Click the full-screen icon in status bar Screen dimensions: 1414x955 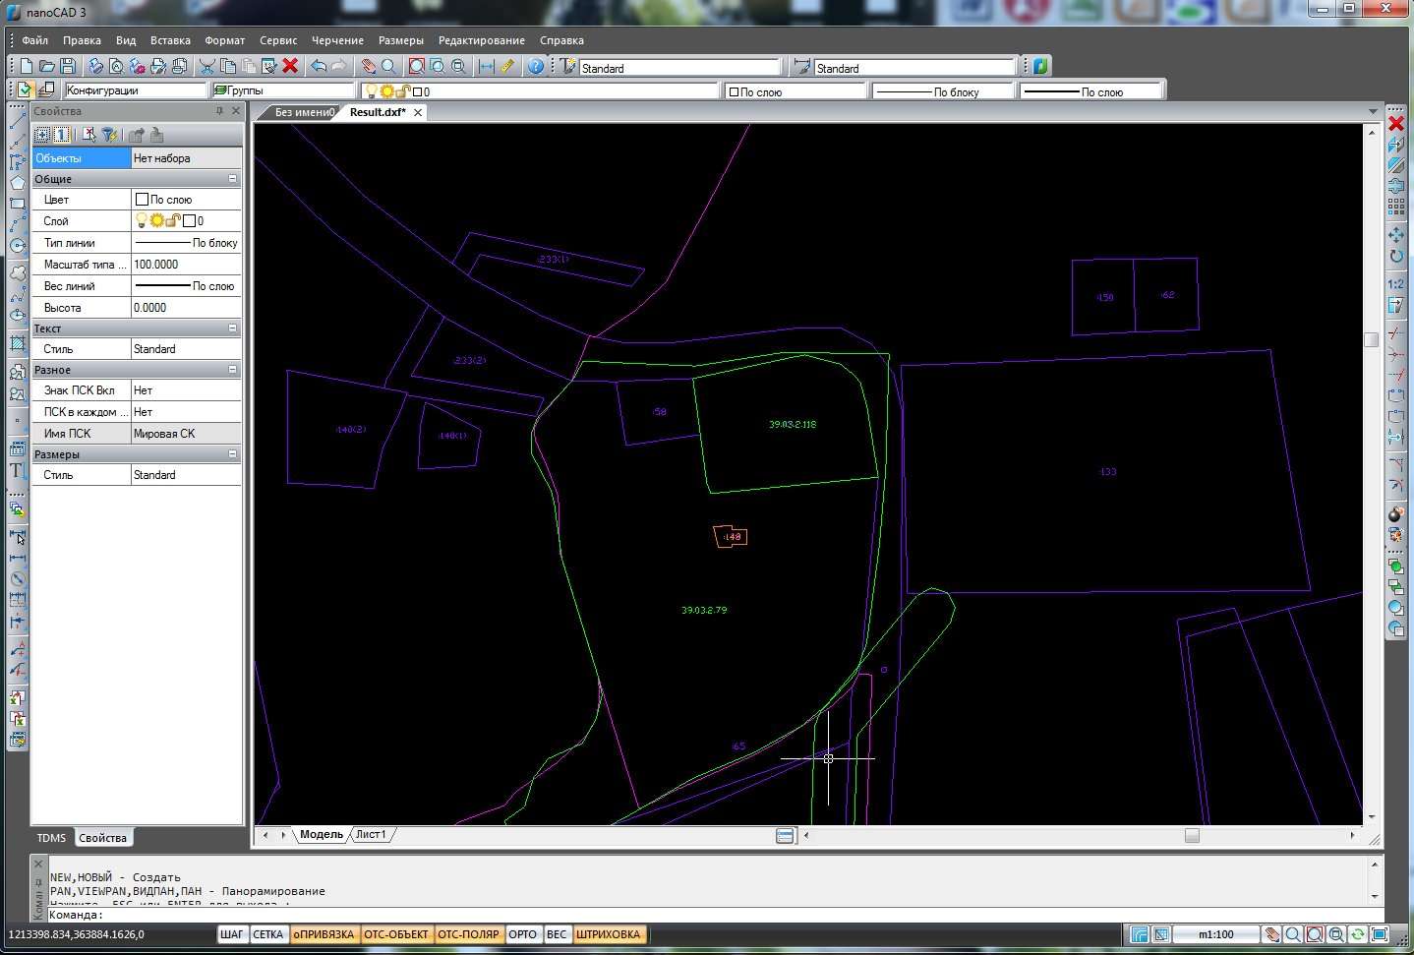[x=1380, y=934]
